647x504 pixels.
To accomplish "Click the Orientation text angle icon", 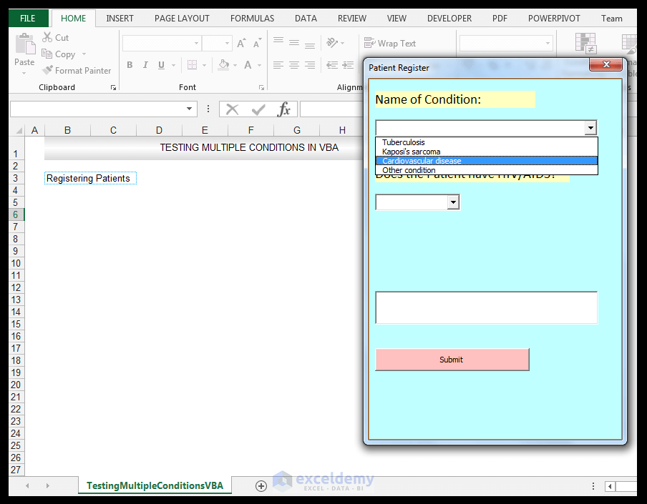I will (332, 42).
